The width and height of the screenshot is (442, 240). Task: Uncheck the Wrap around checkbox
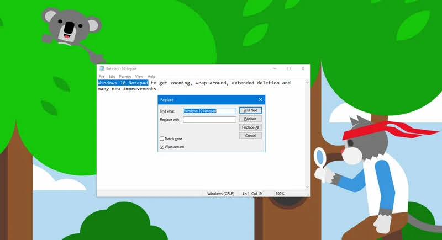coord(162,147)
